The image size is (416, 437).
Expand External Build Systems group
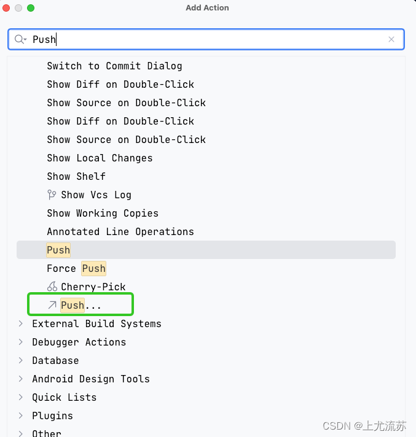tap(20, 323)
